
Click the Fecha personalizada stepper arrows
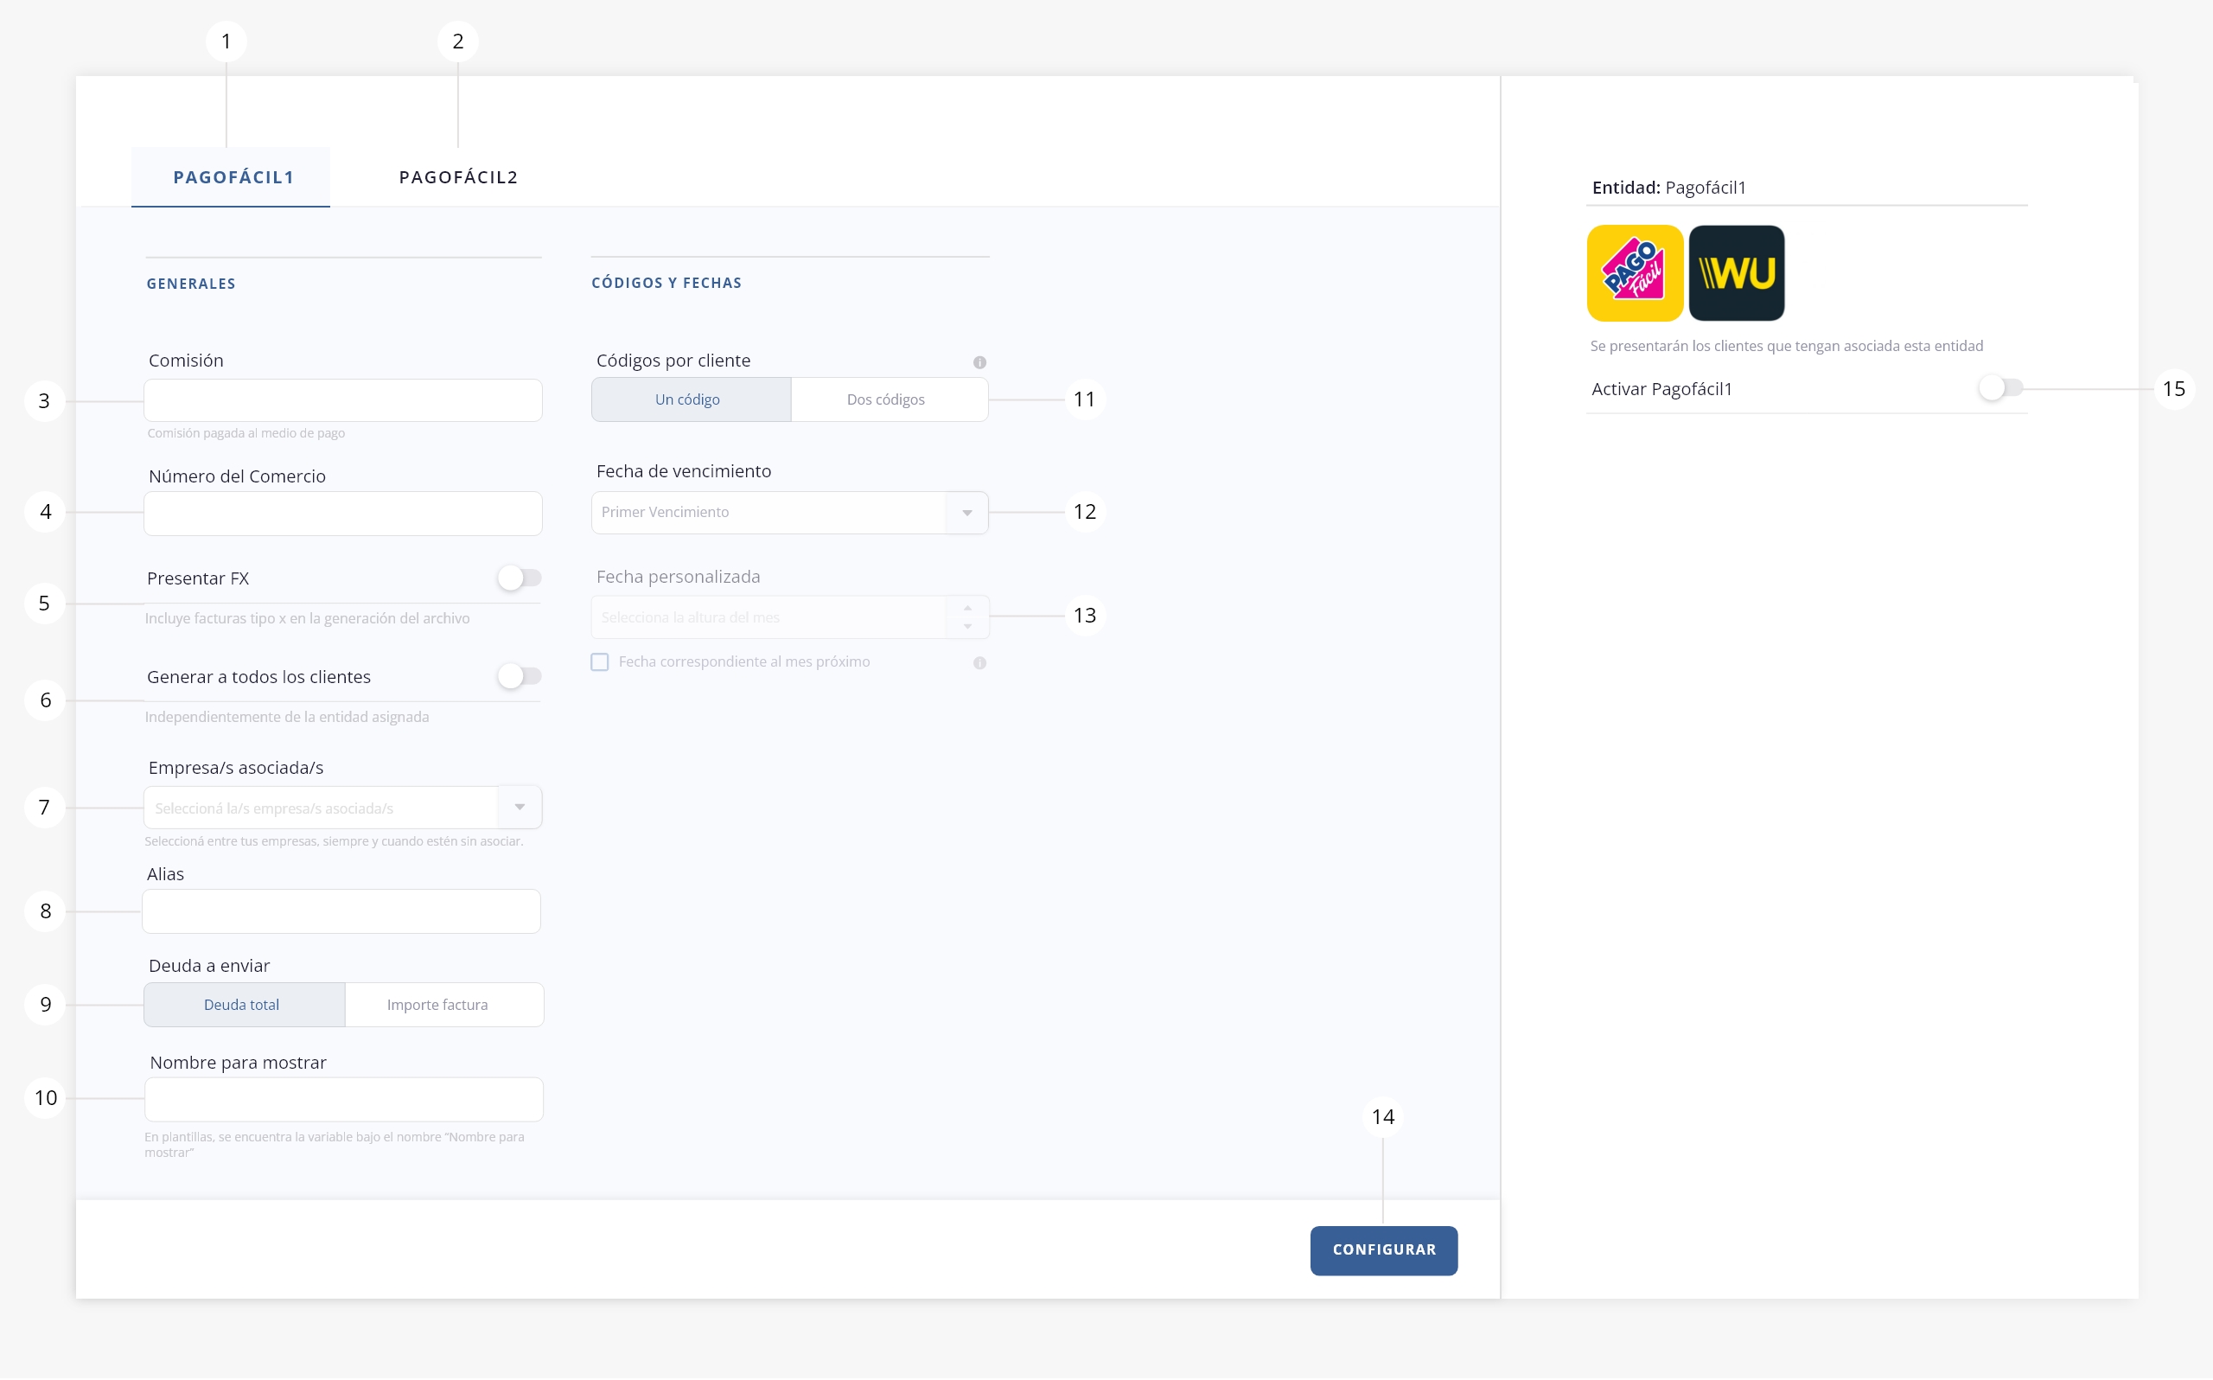(967, 618)
